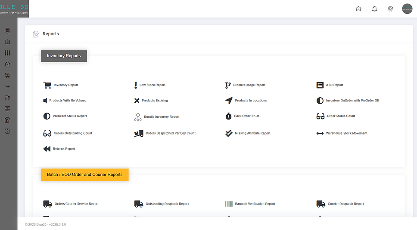Image resolution: width=417 pixels, height=230 pixels.
Task: Go to home via the sidebar house icon
Action: pos(7,64)
